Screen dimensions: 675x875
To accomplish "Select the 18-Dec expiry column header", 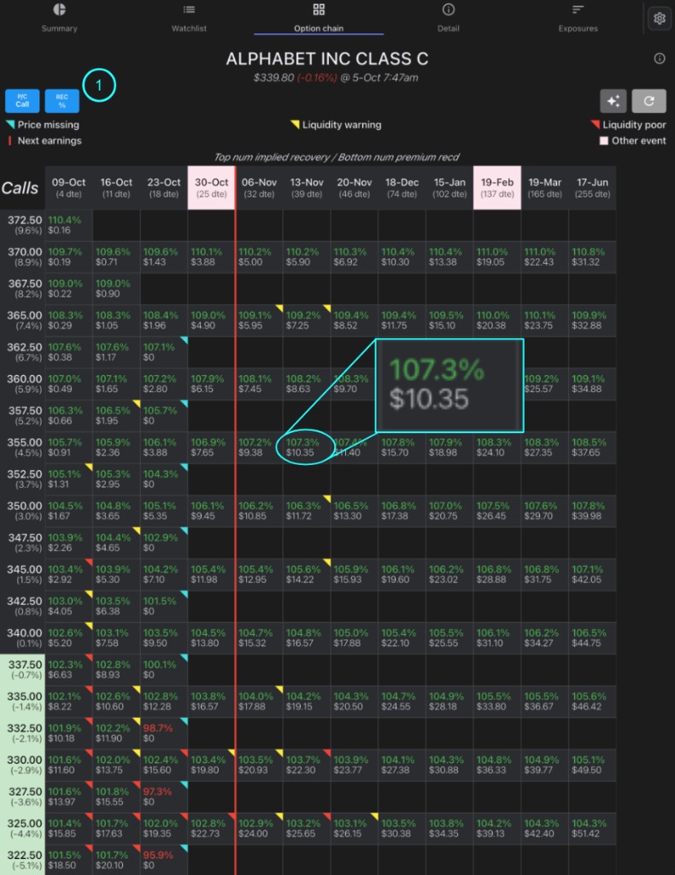I will (402, 187).
